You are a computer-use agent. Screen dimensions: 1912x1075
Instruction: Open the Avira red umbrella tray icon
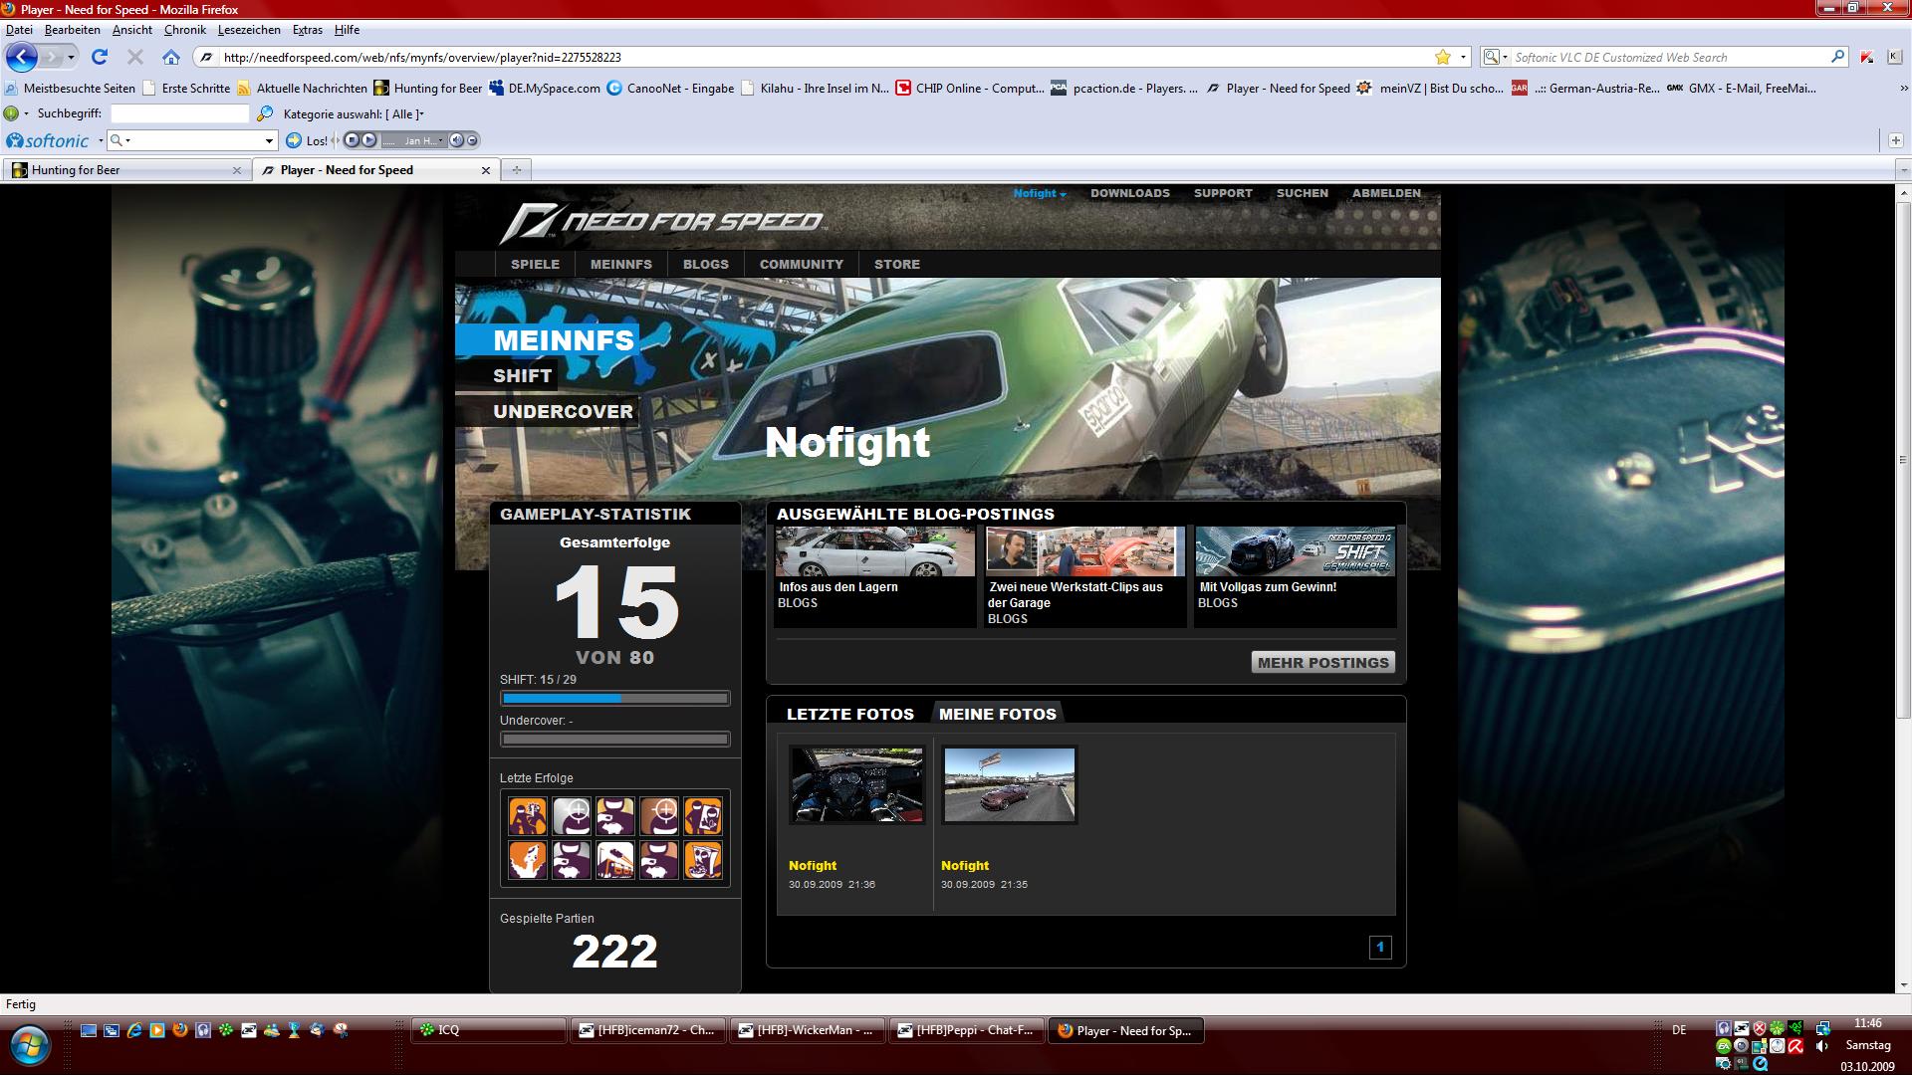click(x=1795, y=1046)
